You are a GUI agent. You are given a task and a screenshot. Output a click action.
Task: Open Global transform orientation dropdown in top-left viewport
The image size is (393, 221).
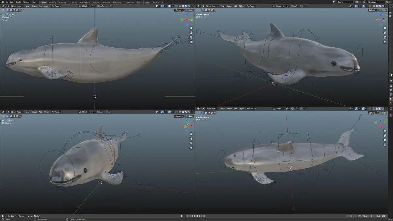[84, 6]
